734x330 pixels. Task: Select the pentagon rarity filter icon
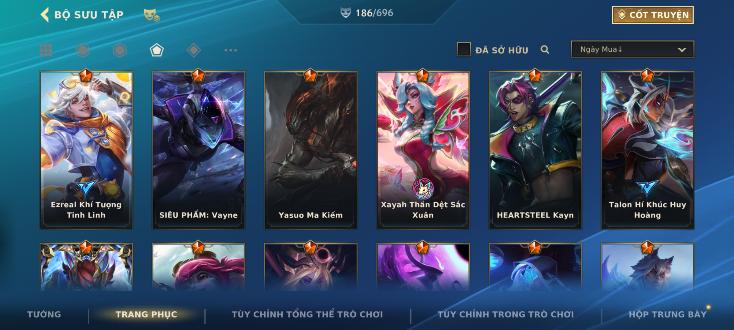click(157, 50)
